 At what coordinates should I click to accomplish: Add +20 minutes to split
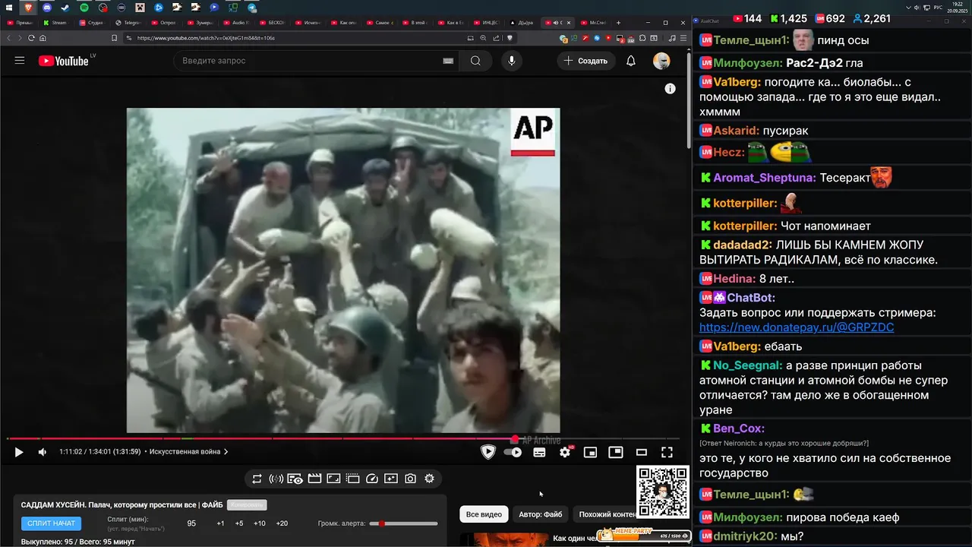282,523
